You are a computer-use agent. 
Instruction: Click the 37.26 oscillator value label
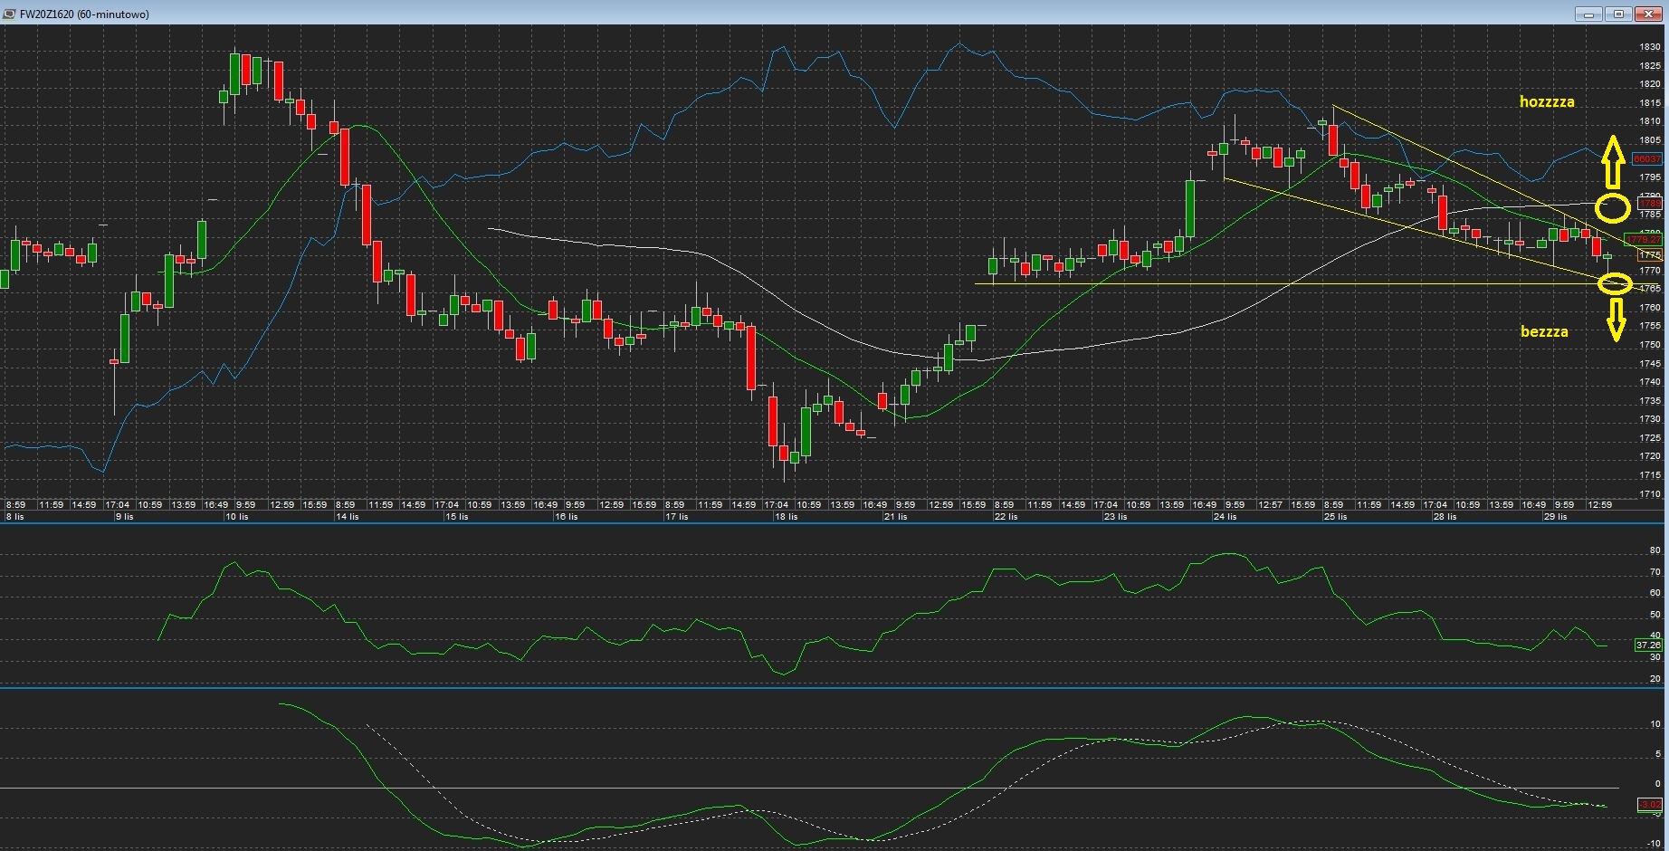1648,645
